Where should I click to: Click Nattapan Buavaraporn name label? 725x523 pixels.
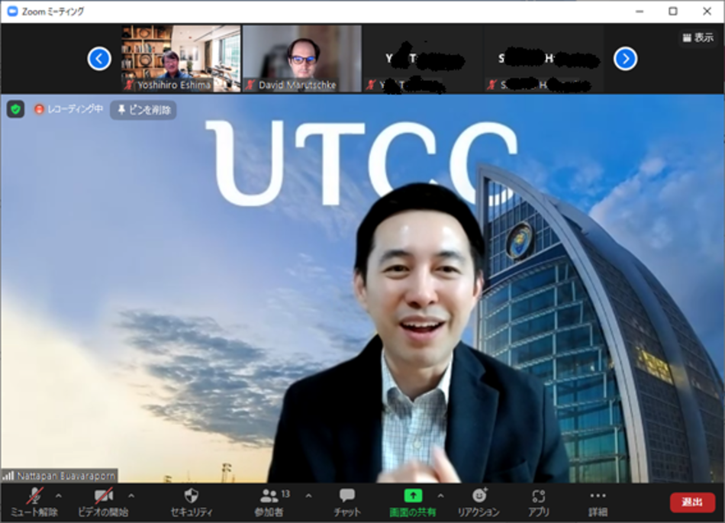tap(66, 476)
